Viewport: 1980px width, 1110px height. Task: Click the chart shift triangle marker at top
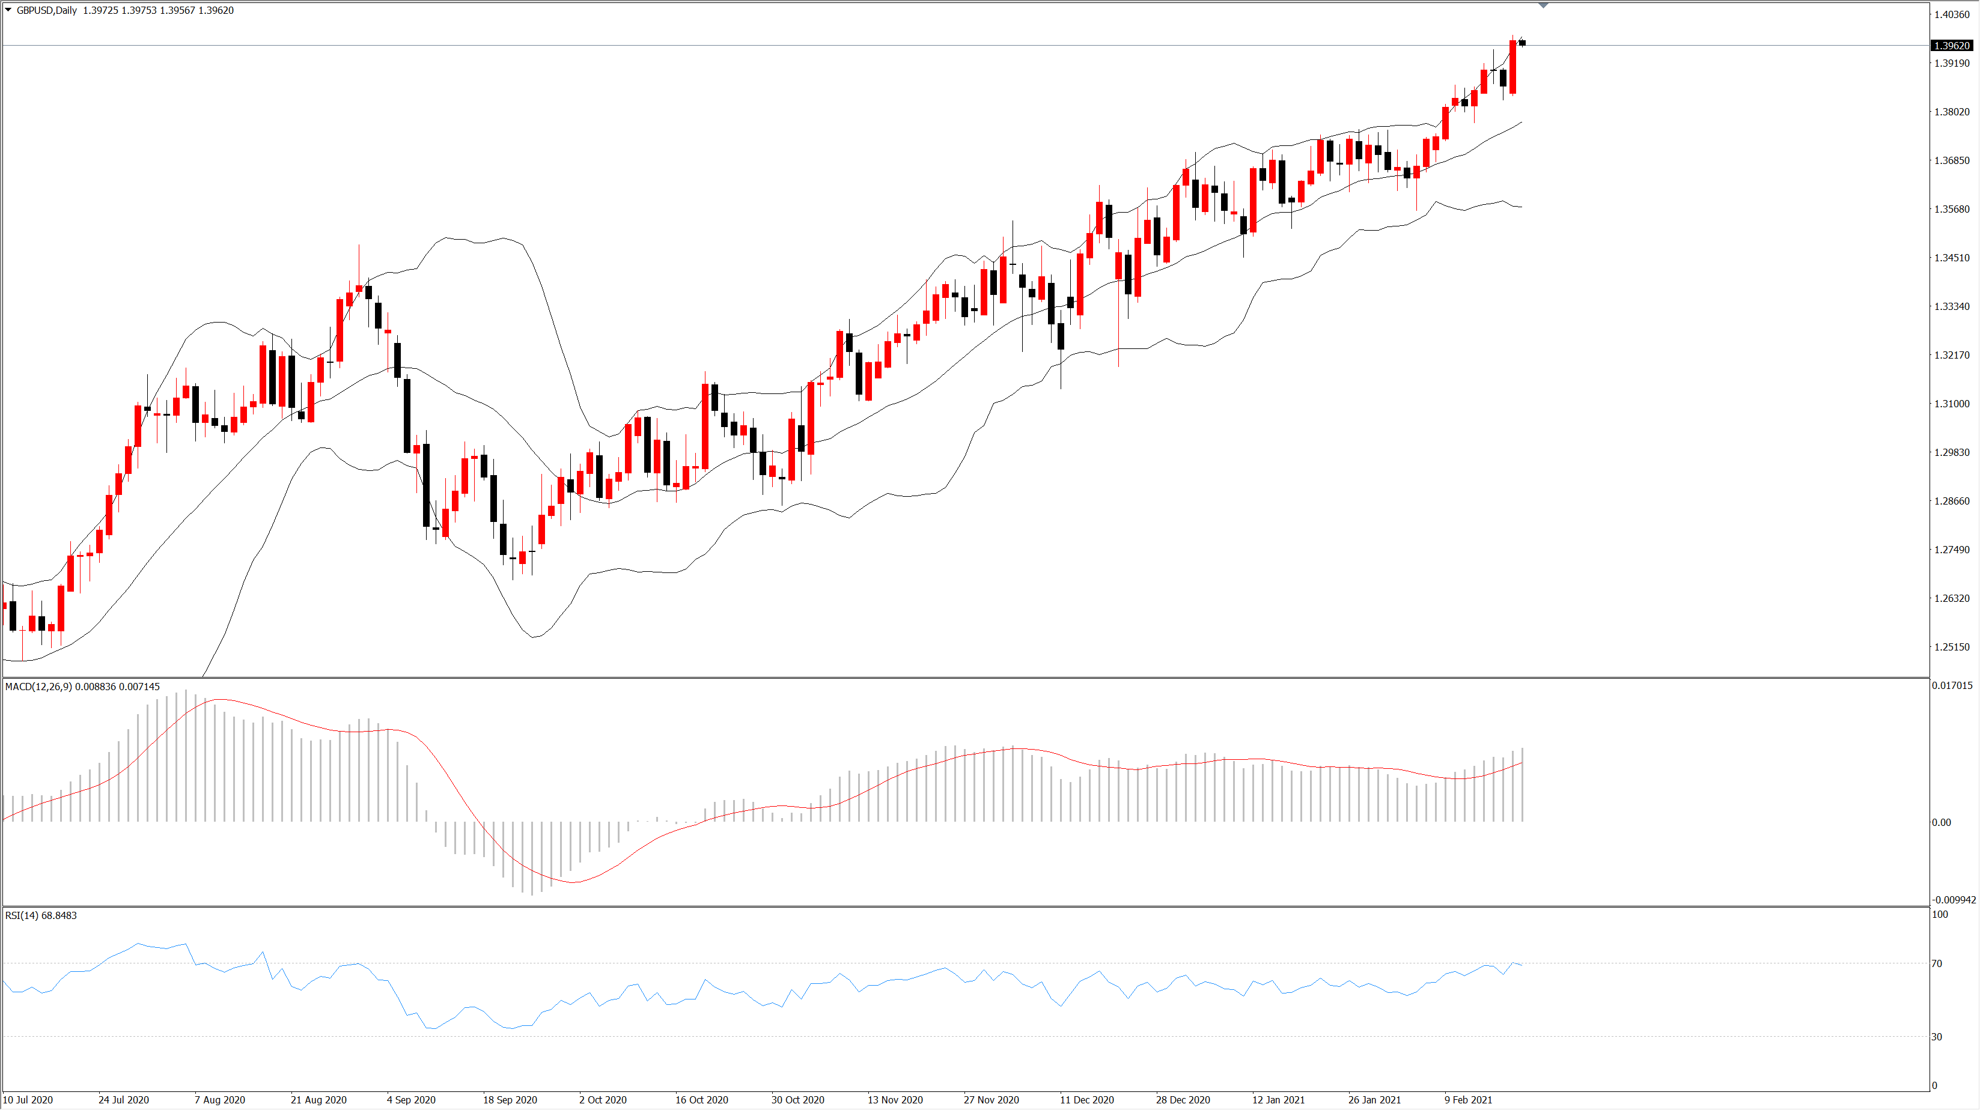point(1543,5)
